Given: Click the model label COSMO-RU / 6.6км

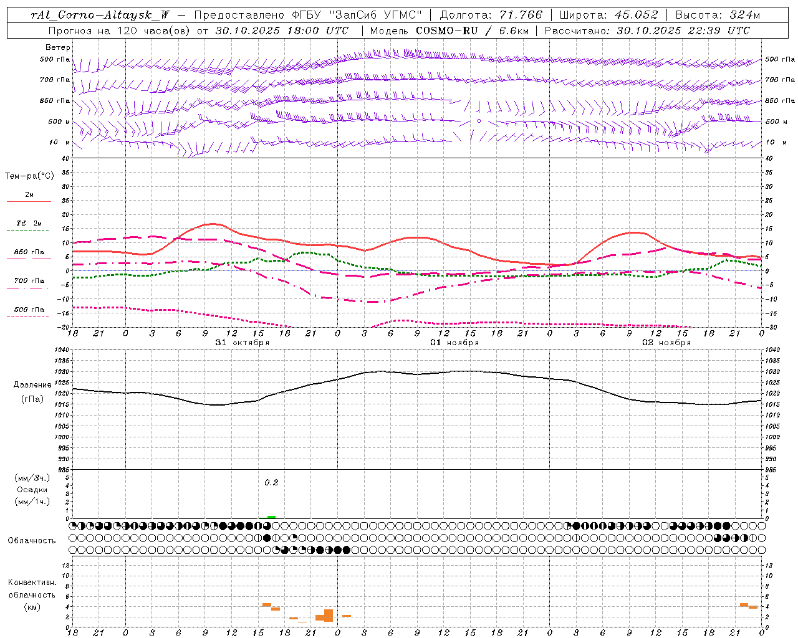Looking at the screenshot, I should pyautogui.click(x=472, y=31).
